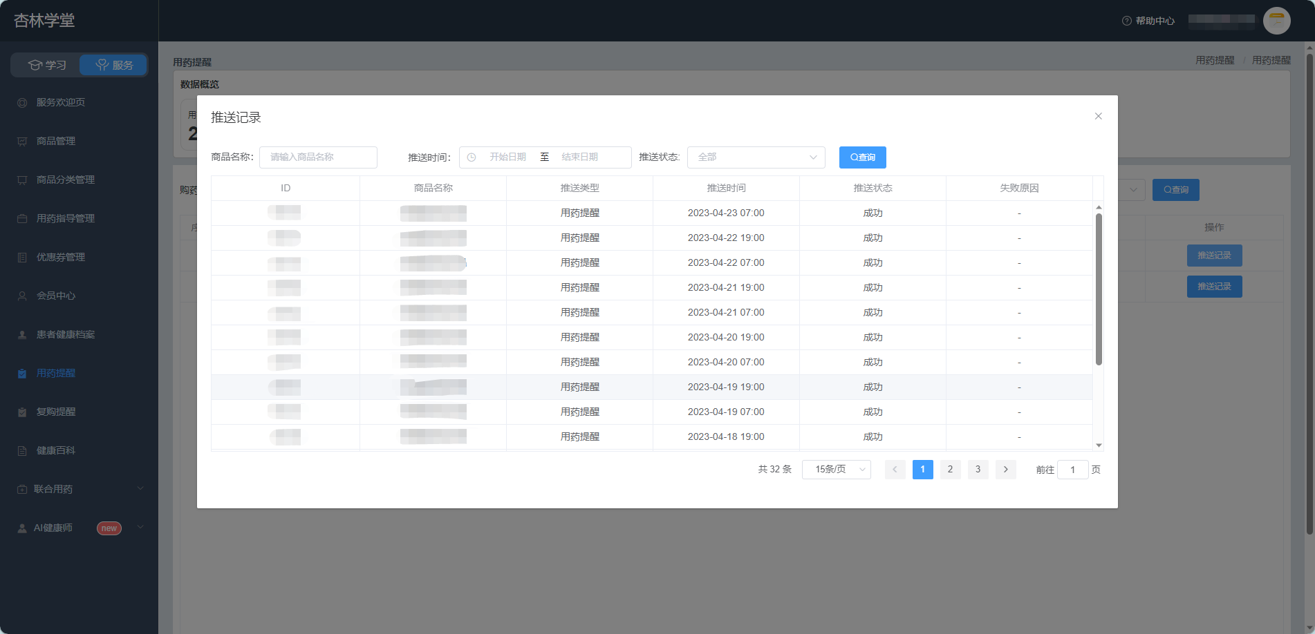
Task: Select current page 1 button
Action: [x=923, y=470]
